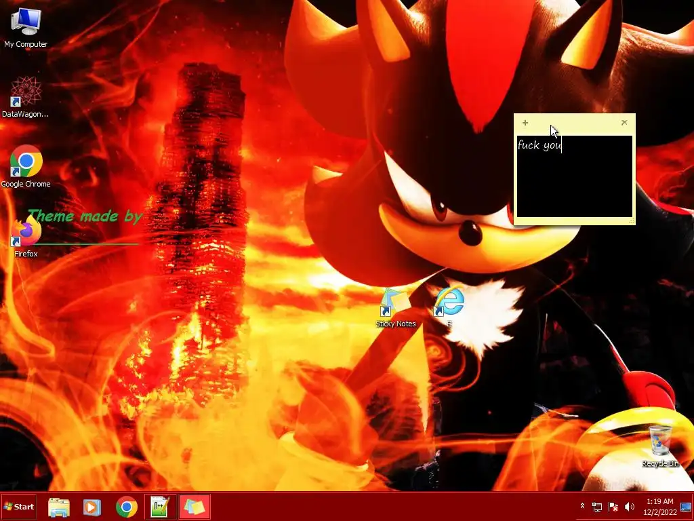
Task: Add a new sticky note with the plus
Action: coord(525,123)
